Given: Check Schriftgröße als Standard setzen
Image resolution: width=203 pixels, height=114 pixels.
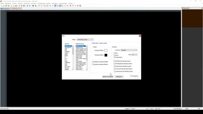Looking at the screenshot, I should click(115, 64).
